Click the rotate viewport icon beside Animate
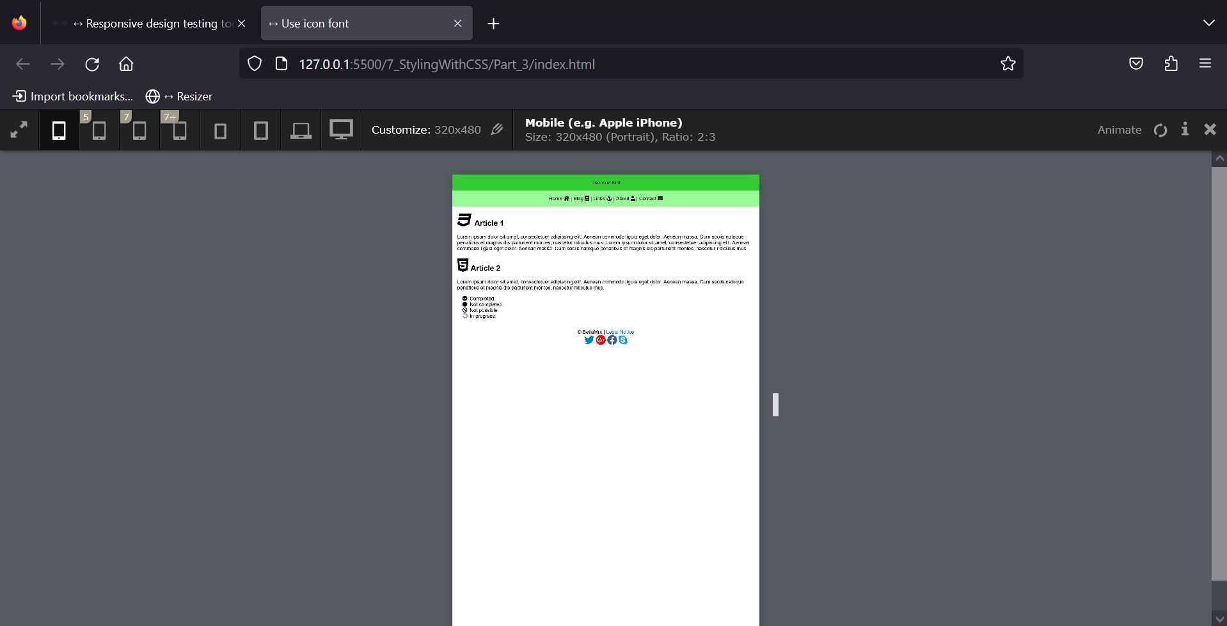This screenshot has height=626, width=1227. [1160, 130]
